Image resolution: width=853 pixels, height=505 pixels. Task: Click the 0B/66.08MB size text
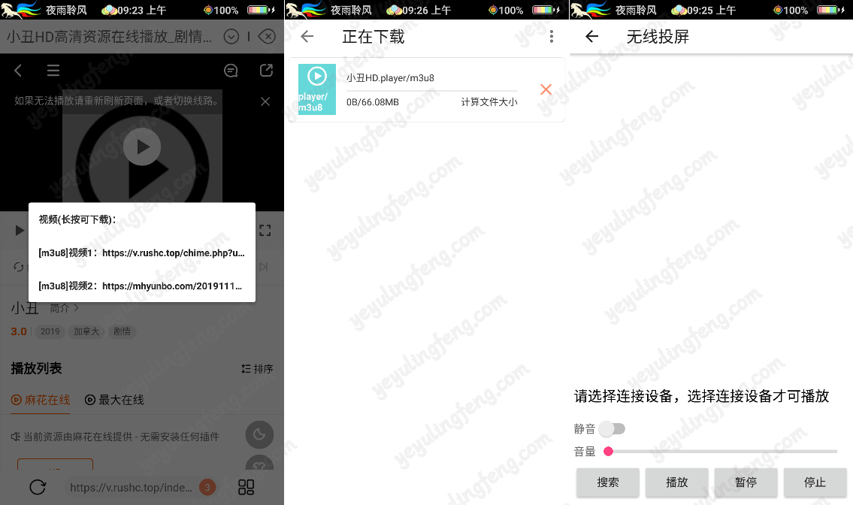(373, 102)
